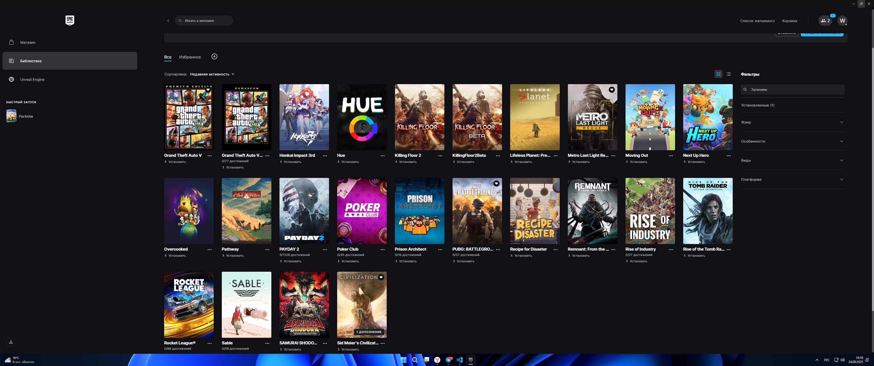This screenshot has width=874, height=366.
Task: Click Установить under Rise of the Tomb Raider
Action: click(694, 256)
